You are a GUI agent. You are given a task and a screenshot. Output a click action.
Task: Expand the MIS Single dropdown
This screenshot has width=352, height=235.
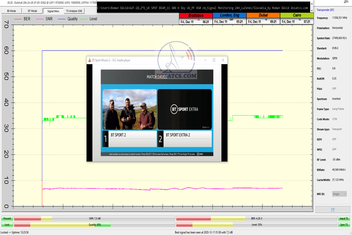point(339,194)
